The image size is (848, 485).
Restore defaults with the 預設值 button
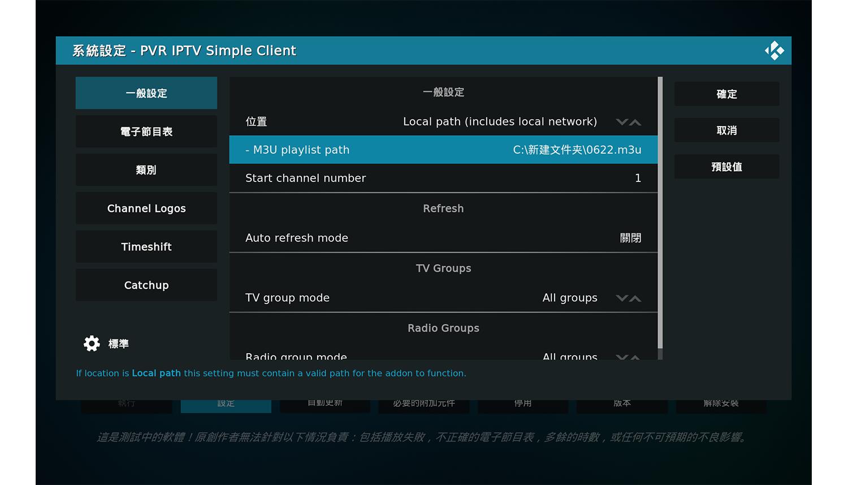(726, 167)
